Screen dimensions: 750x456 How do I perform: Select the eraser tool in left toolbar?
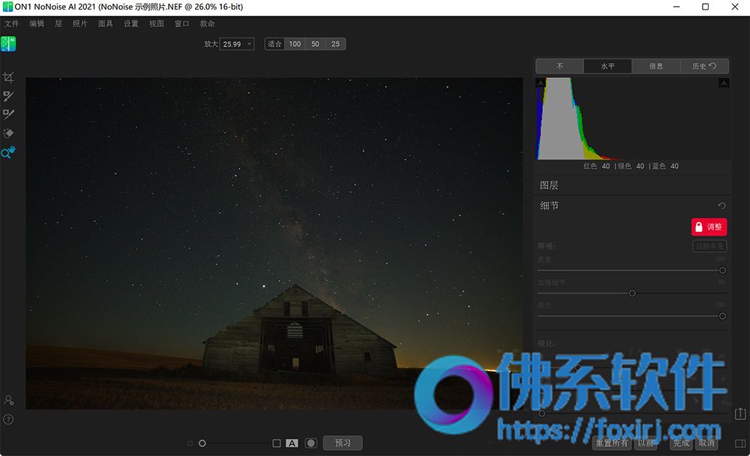tap(8, 133)
